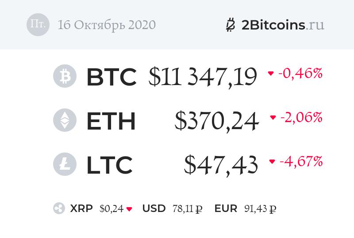Select the ETH ticker label

coord(111,121)
